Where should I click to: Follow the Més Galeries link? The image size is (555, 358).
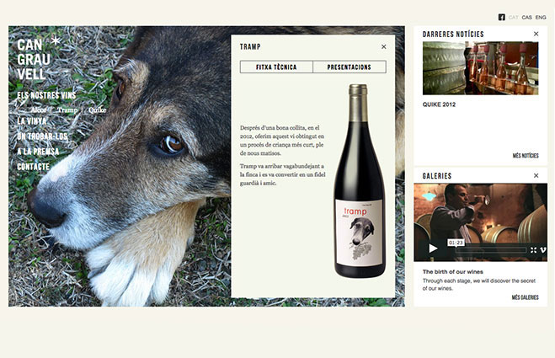tap(526, 297)
